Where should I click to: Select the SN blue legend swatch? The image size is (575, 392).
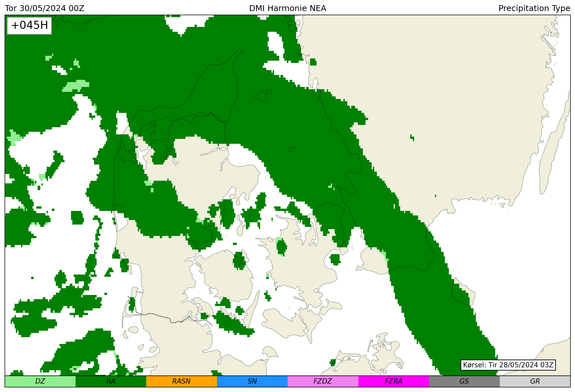click(x=252, y=381)
